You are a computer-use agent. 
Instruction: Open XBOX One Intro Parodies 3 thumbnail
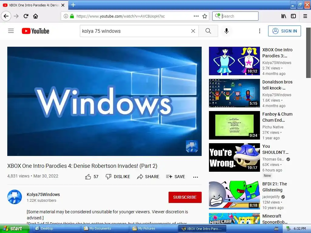pyautogui.click(x=234, y=61)
